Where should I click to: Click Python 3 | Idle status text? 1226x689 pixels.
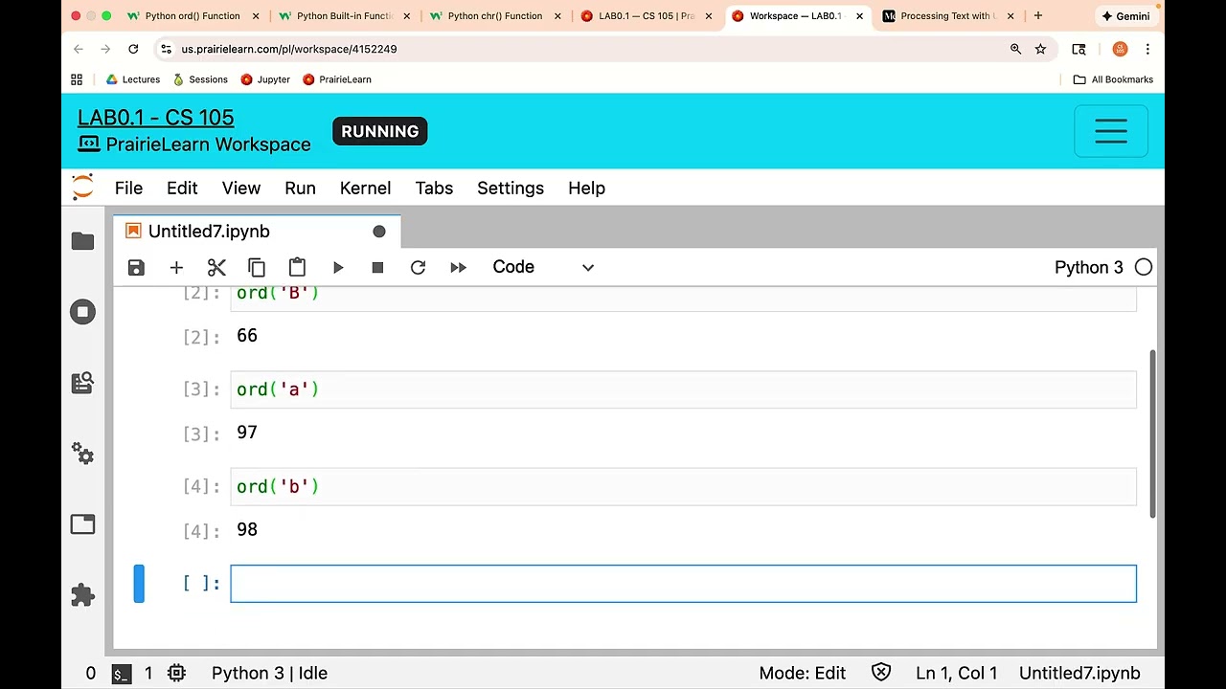pos(269,673)
